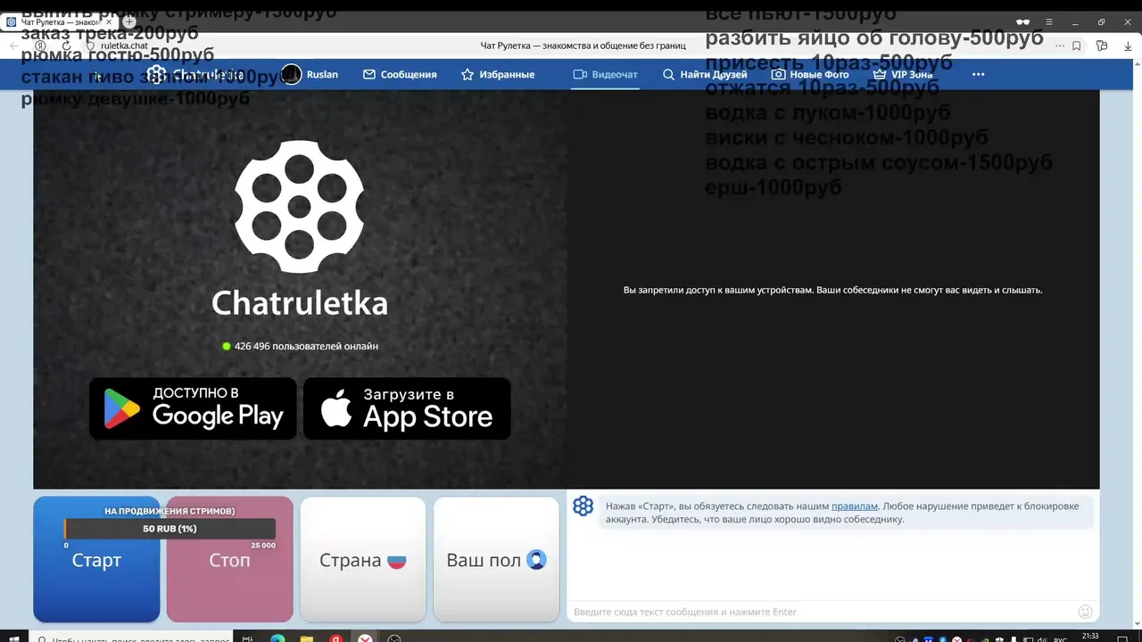Close the Чат Рулетка browser tab

pyautogui.click(x=109, y=21)
